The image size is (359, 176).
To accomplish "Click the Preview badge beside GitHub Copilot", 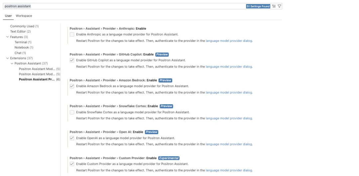I will click(x=162, y=54).
